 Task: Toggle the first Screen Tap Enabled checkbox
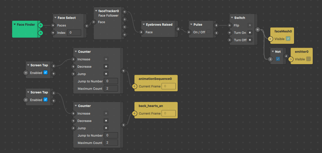45,73
